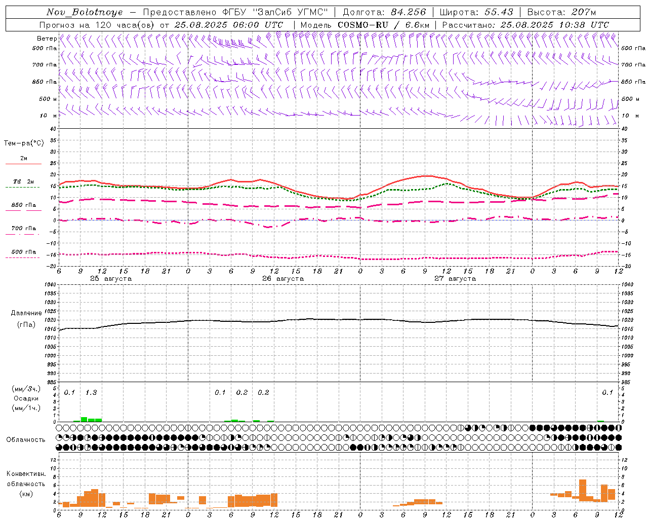Click the Облачность cloud cover label
The width and height of the screenshot is (648, 519).
(26, 439)
